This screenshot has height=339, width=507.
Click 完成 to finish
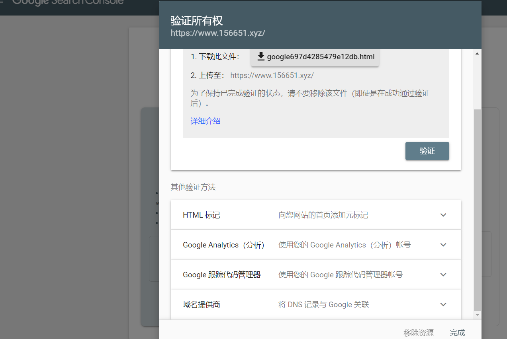tap(457, 333)
